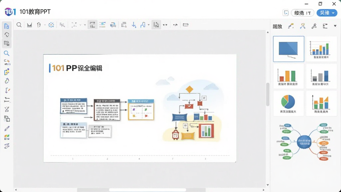The height and width of the screenshot is (192, 341).
Task: Click the green rotate pen sidebar icon
Action: (x=7, y=81)
